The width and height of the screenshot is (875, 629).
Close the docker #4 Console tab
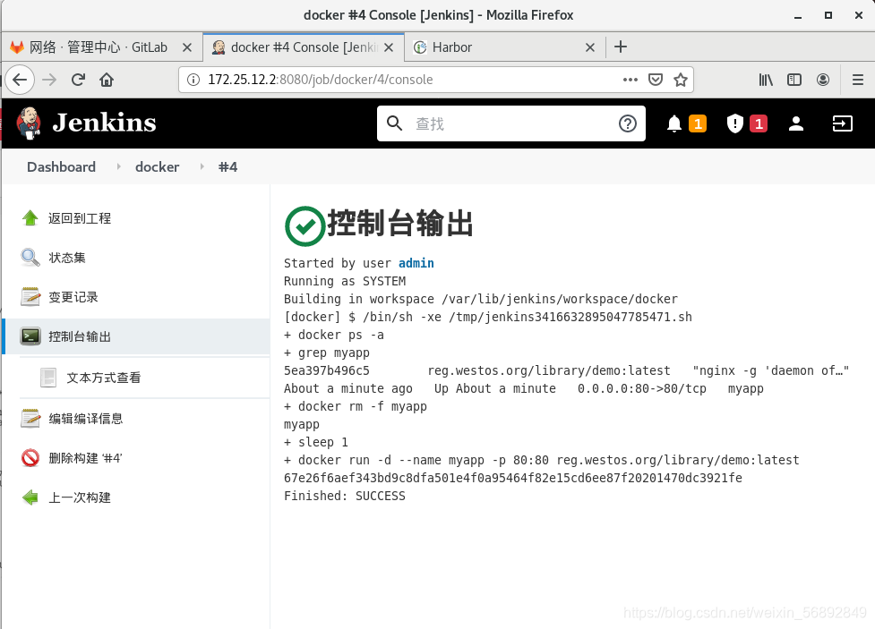[x=389, y=47]
